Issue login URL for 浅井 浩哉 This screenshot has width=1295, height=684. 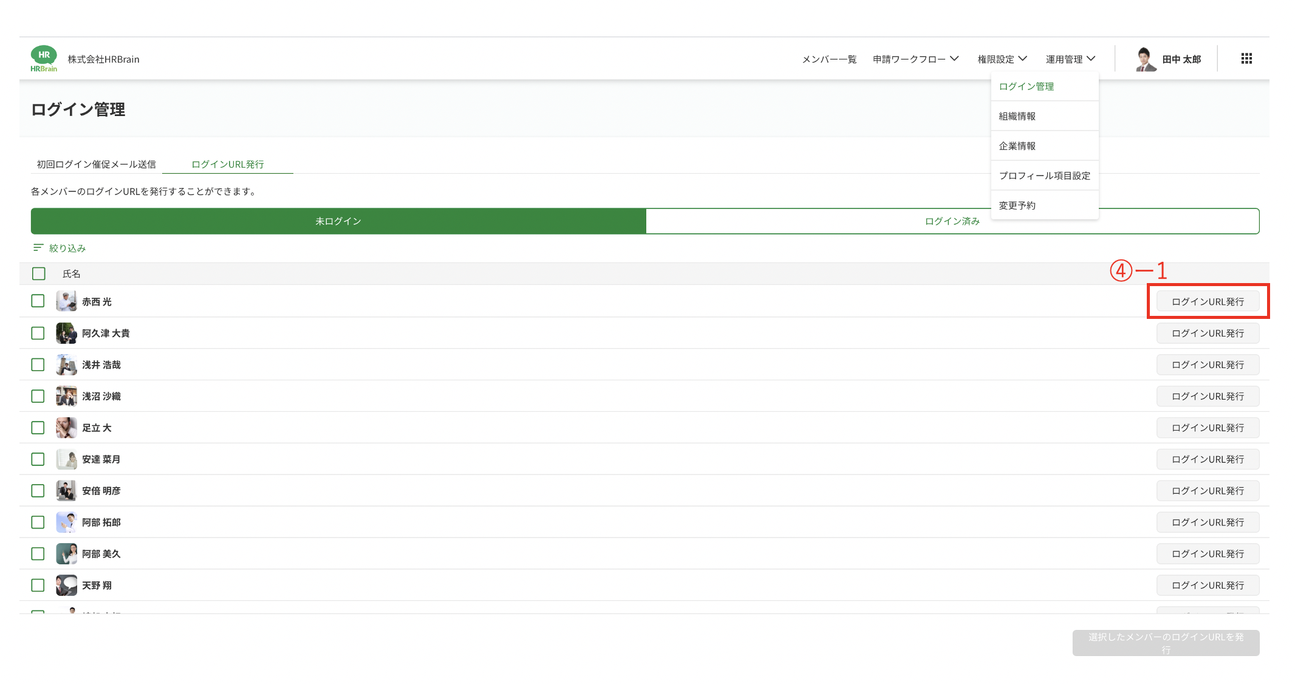coord(1208,364)
